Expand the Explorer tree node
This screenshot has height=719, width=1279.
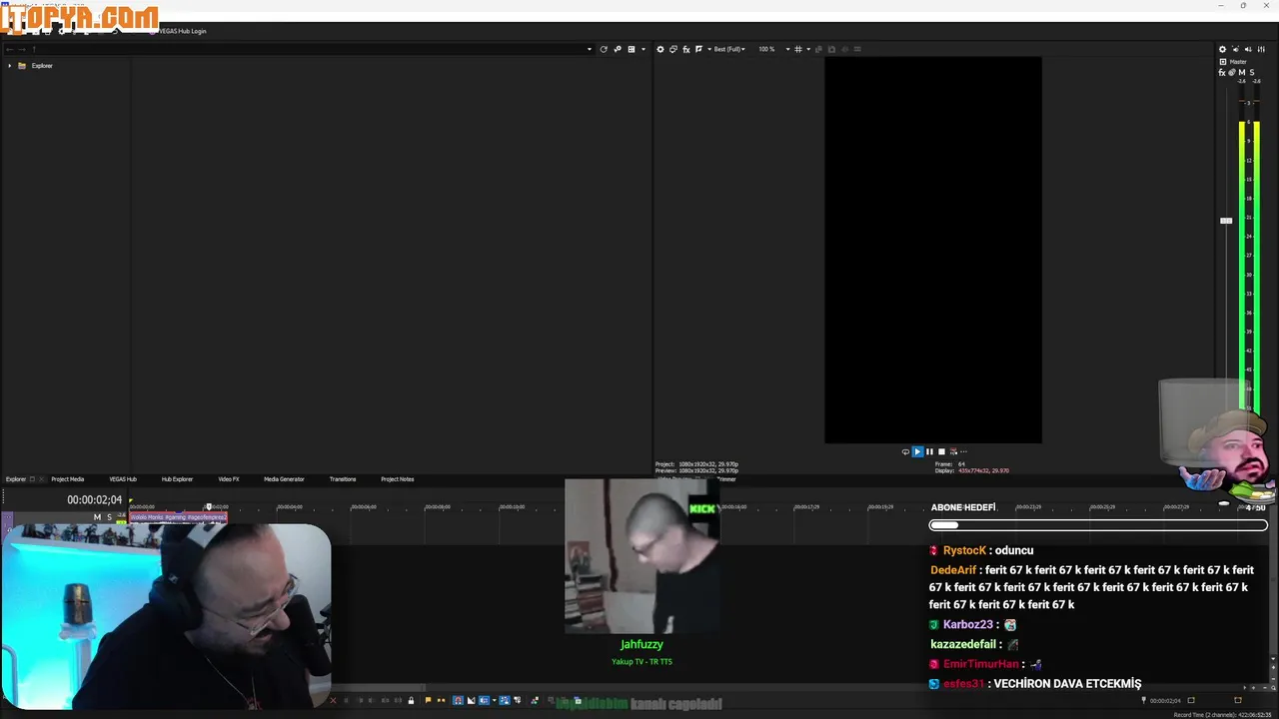point(9,66)
